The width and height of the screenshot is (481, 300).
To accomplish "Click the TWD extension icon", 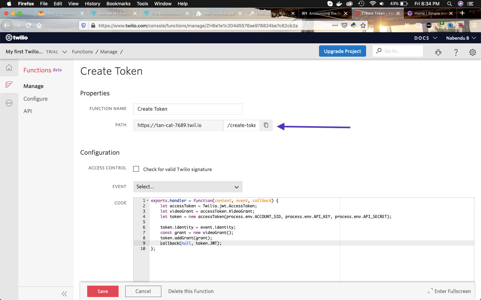I will (429, 25).
